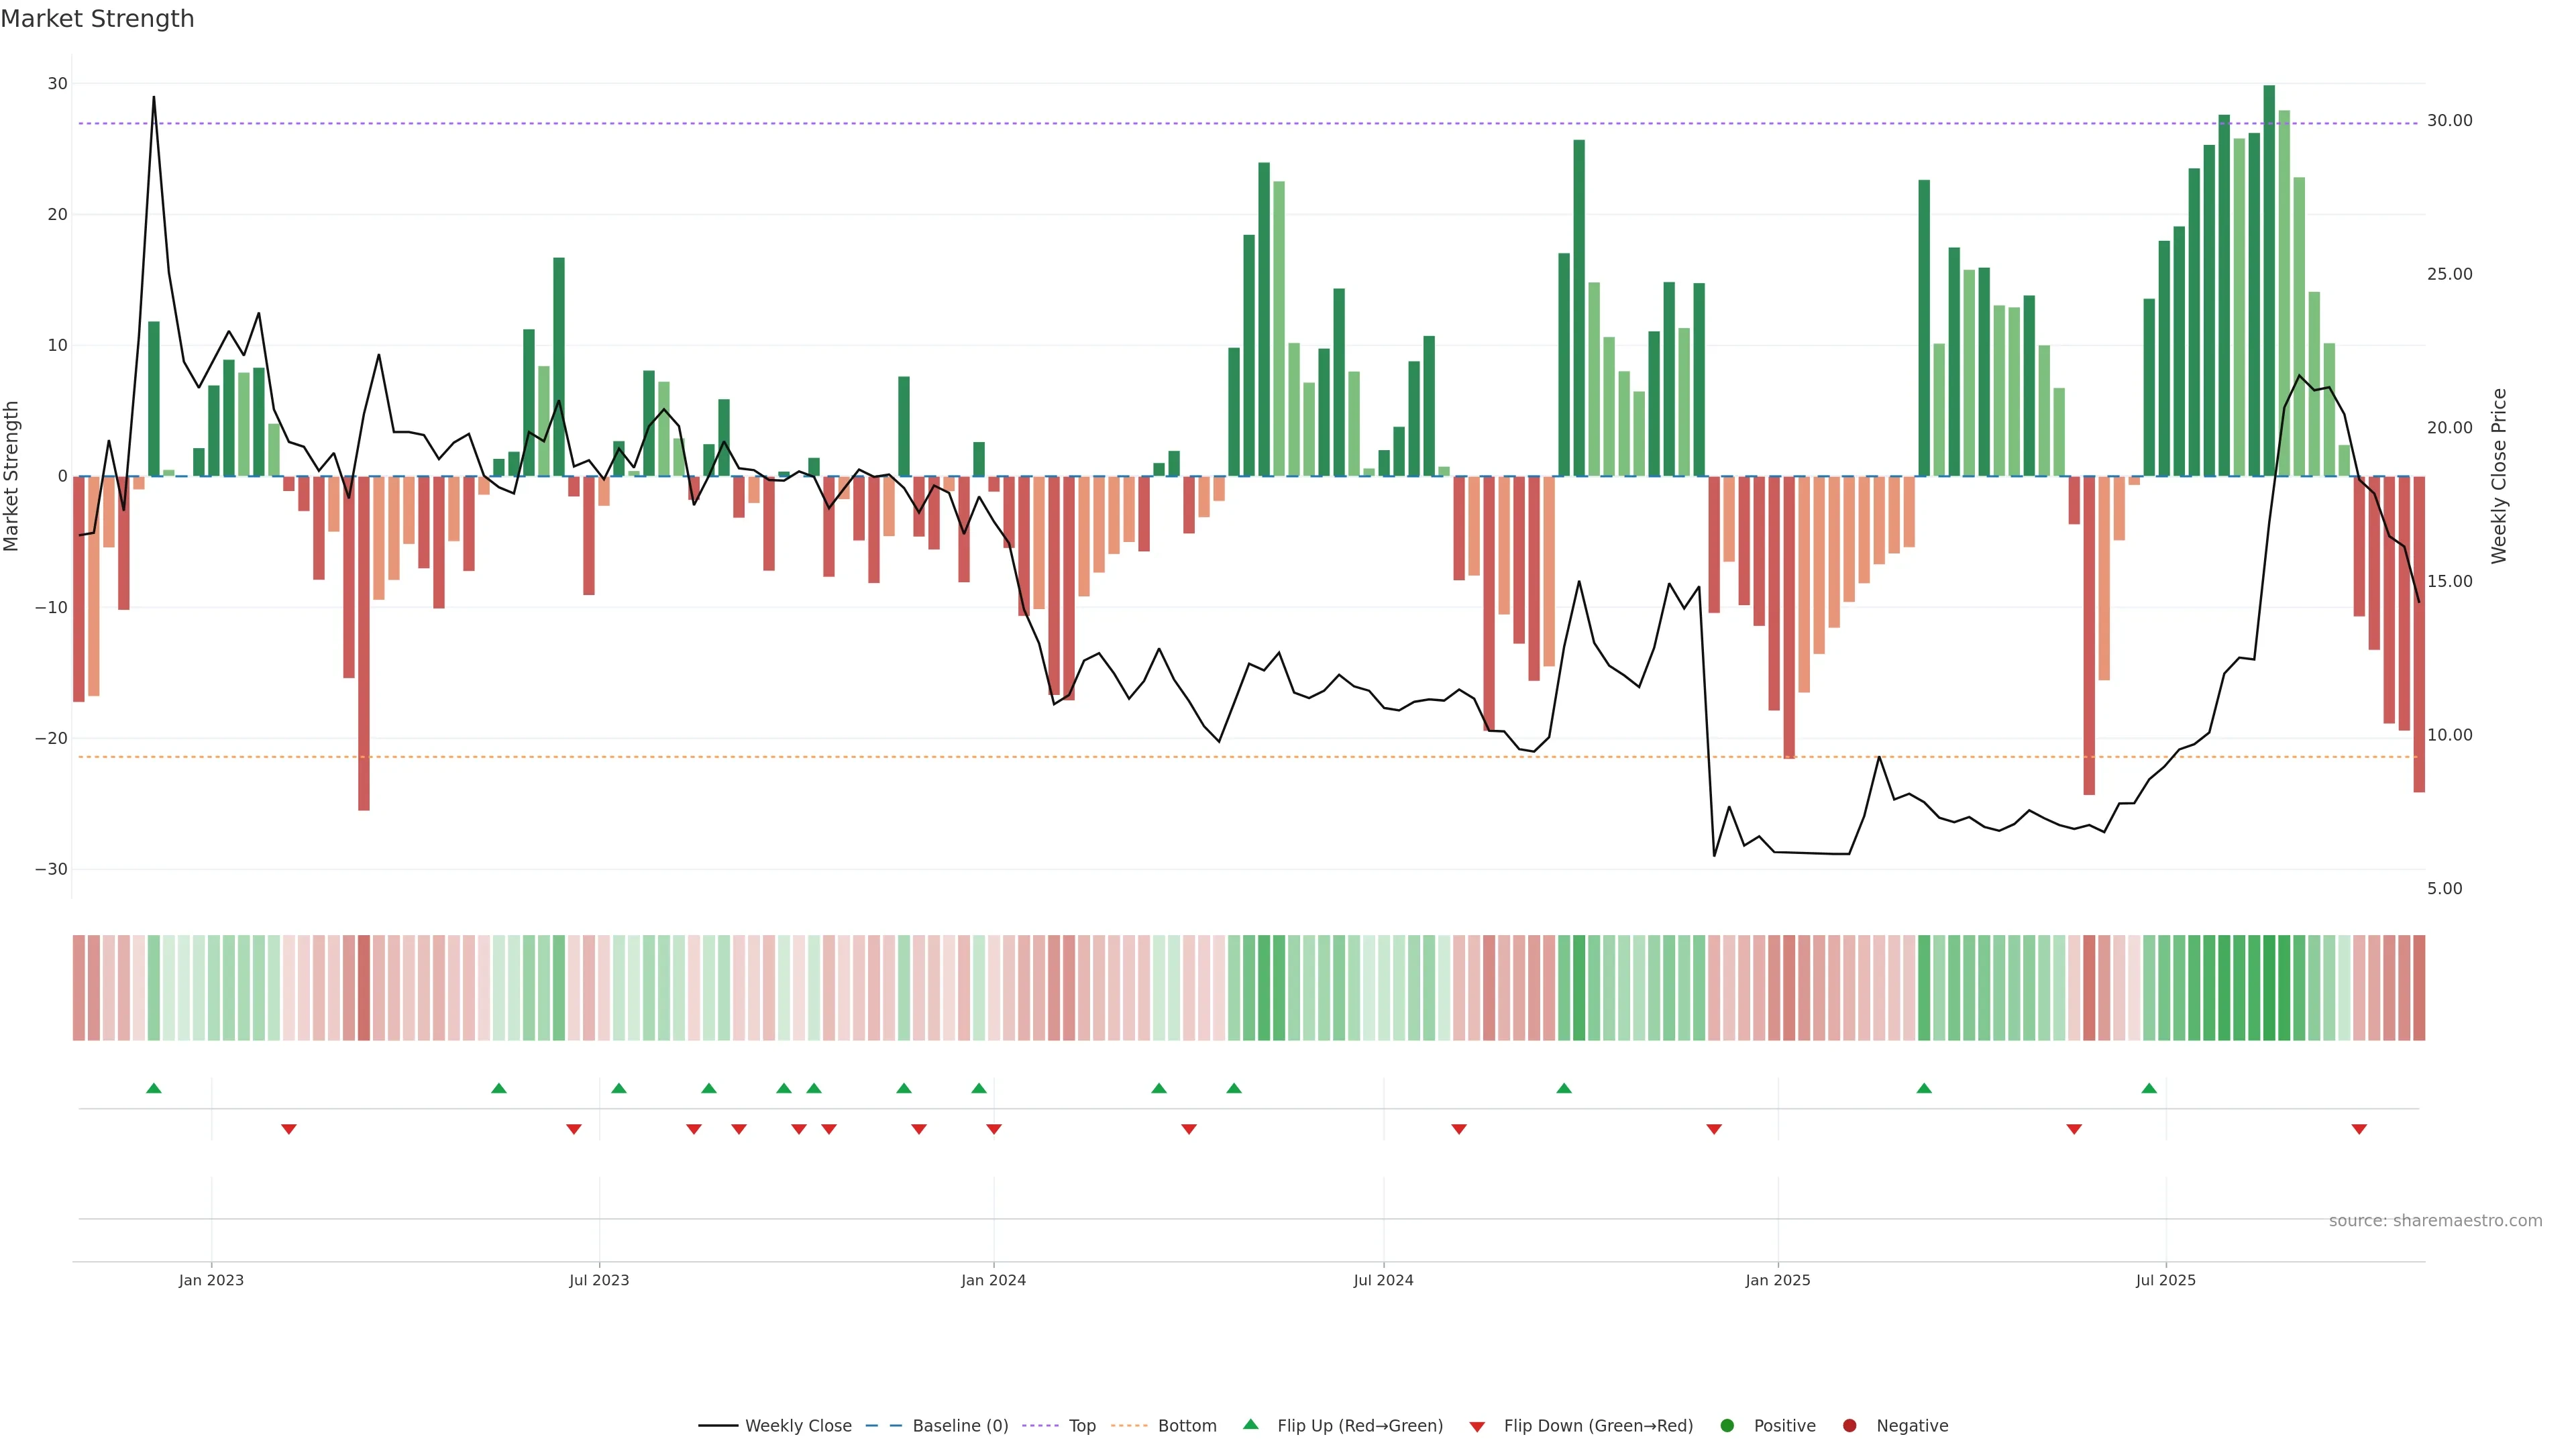Click the 30.00 right axis tick label
The height and width of the screenshot is (1449, 2576).
2449,121
